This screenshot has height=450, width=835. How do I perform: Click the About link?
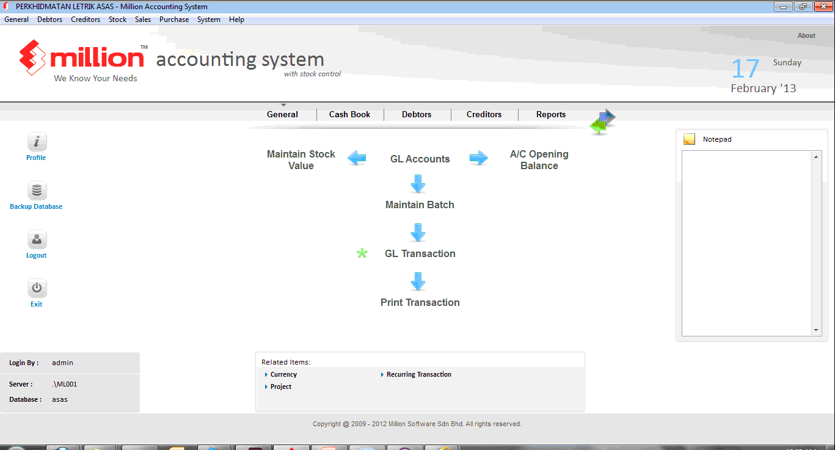pyautogui.click(x=806, y=35)
